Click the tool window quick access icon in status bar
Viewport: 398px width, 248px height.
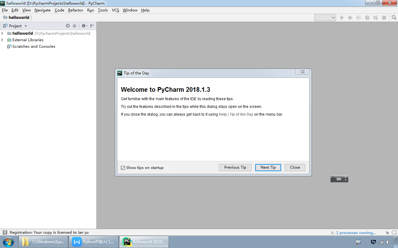[x=5, y=232]
